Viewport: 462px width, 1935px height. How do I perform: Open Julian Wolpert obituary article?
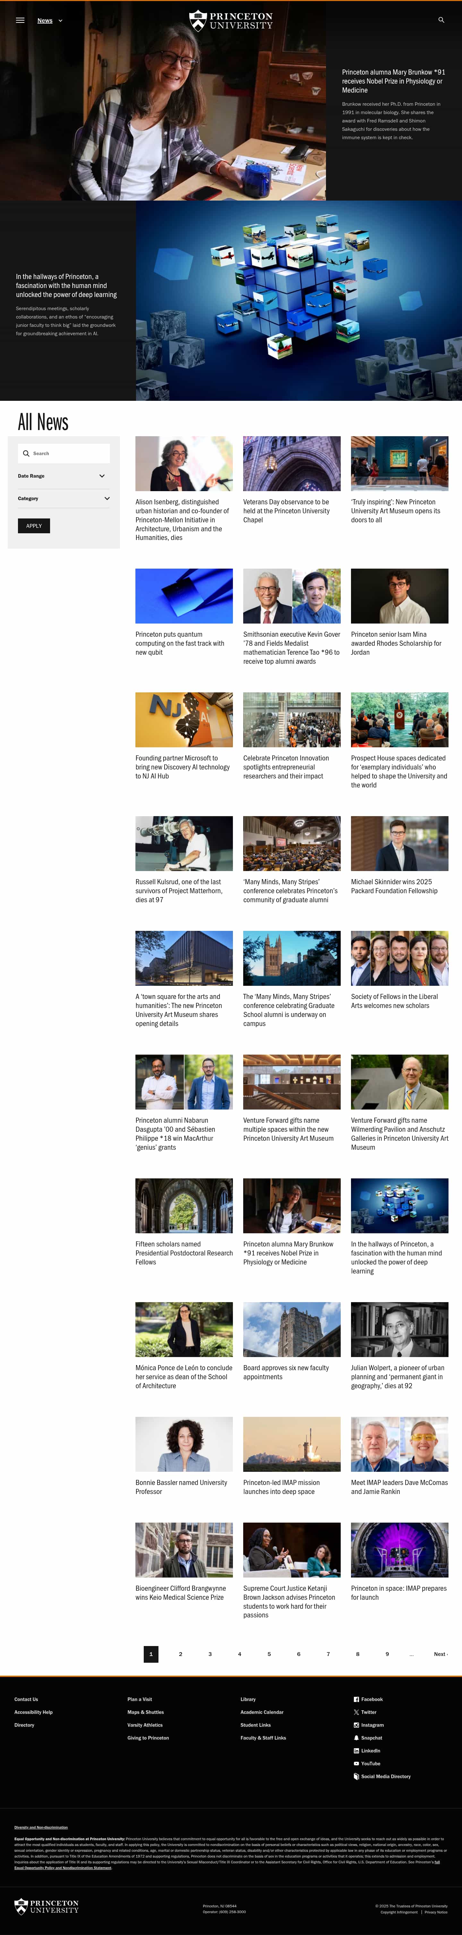(397, 1377)
